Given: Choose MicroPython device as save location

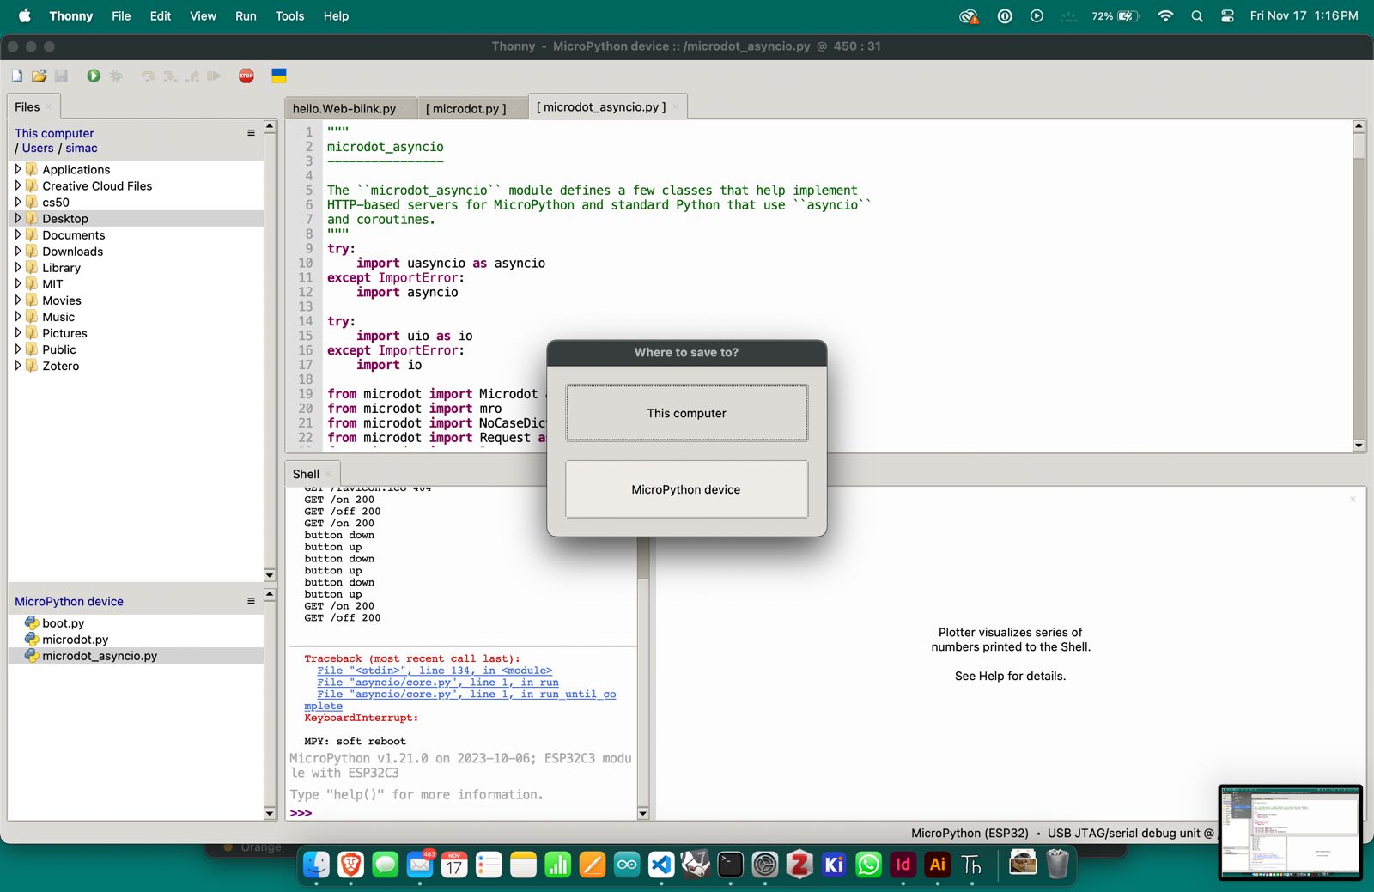Looking at the screenshot, I should tap(687, 489).
